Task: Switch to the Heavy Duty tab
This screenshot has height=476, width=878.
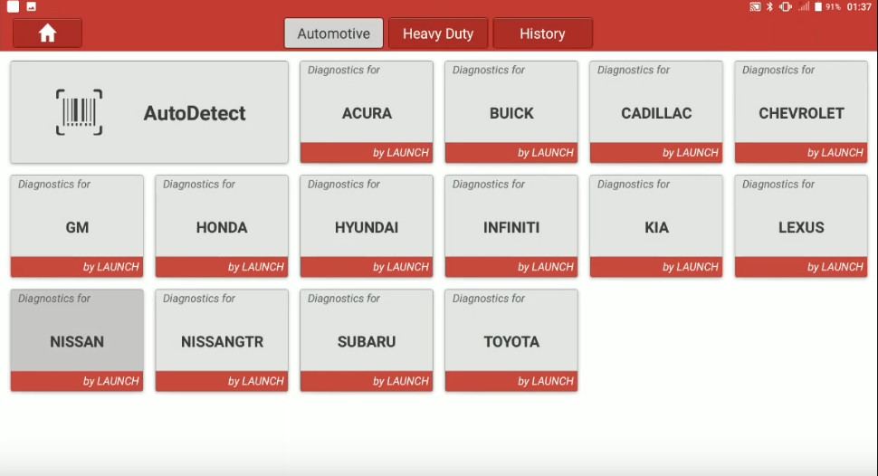Action: tap(438, 33)
